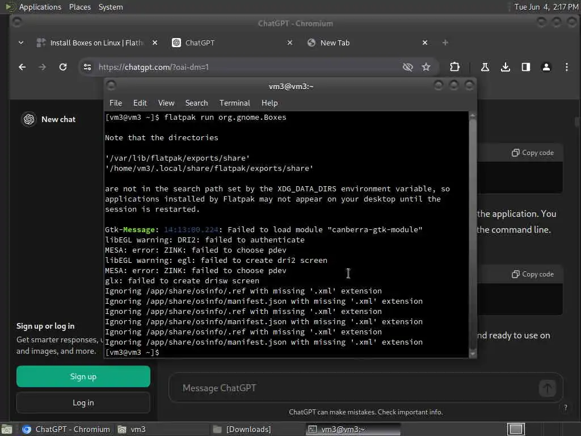Viewport: 581px width, 436px height.
Task: Open the terminal Edit menu
Action: point(140,103)
